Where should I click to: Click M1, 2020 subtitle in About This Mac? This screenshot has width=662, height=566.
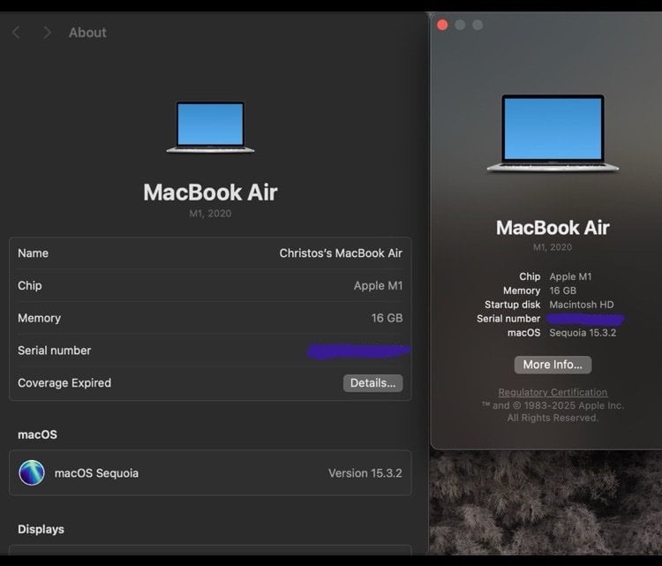point(553,247)
